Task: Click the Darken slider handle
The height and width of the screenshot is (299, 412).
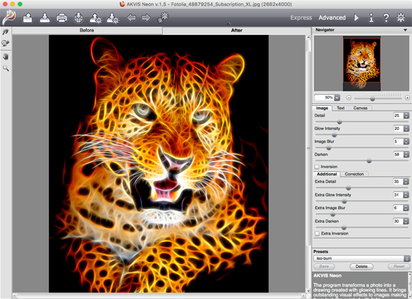Action: (x=369, y=160)
